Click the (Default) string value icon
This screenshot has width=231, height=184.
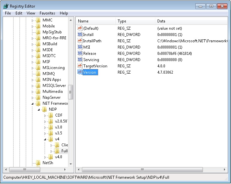click(80, 28)
